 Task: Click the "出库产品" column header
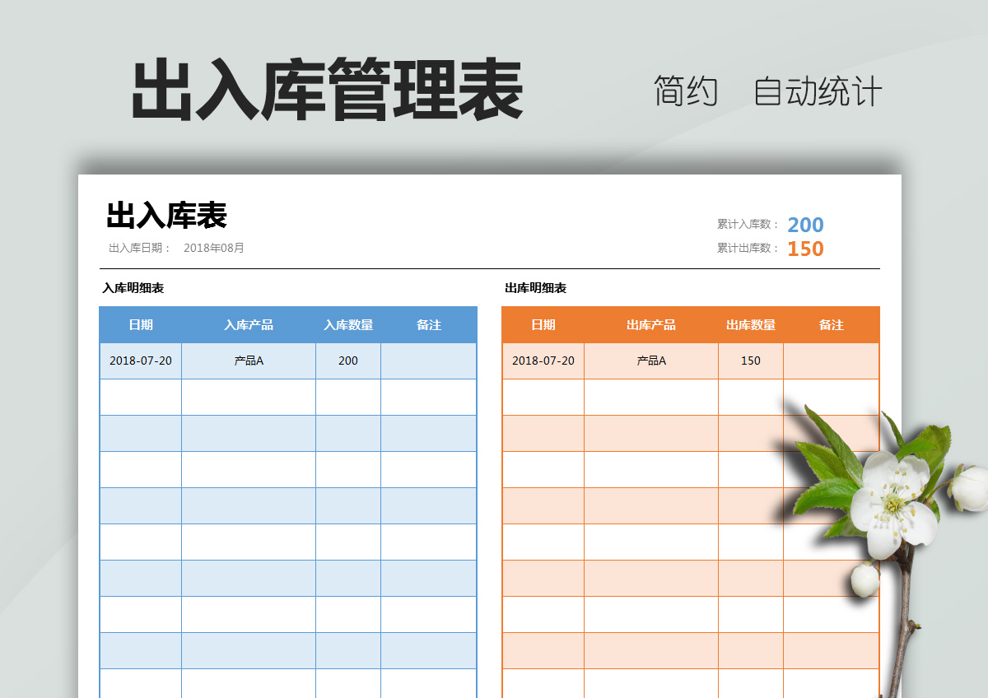[651, 325]
